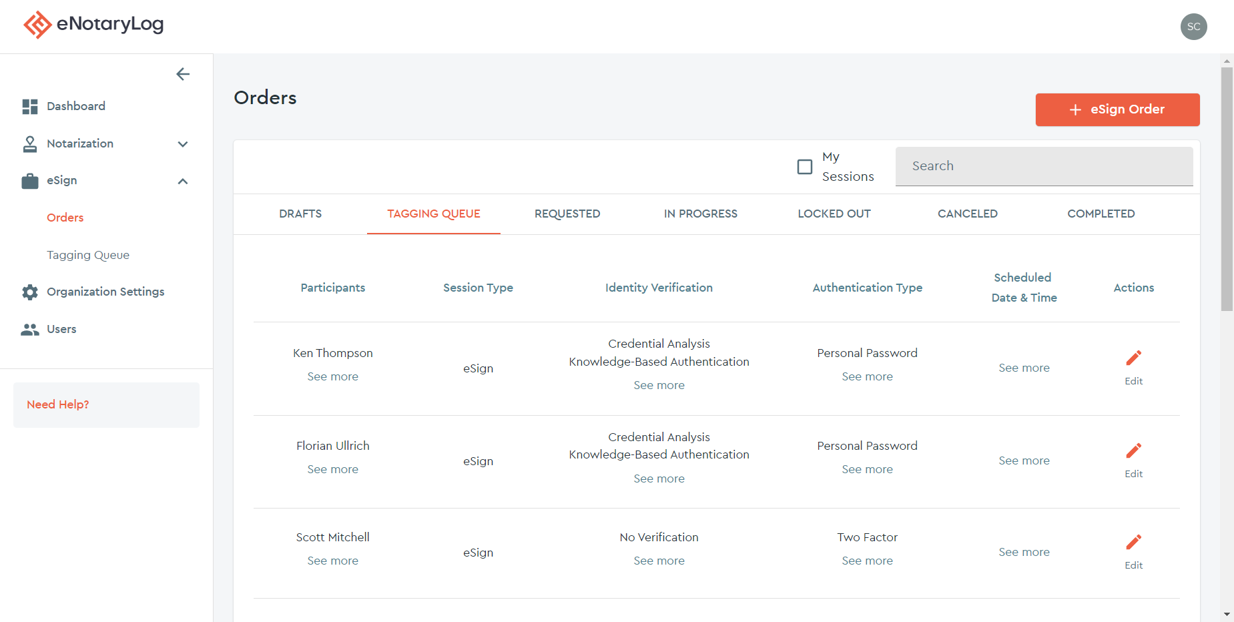Collapse the eSign menu chevron

[x=183, y=181]
